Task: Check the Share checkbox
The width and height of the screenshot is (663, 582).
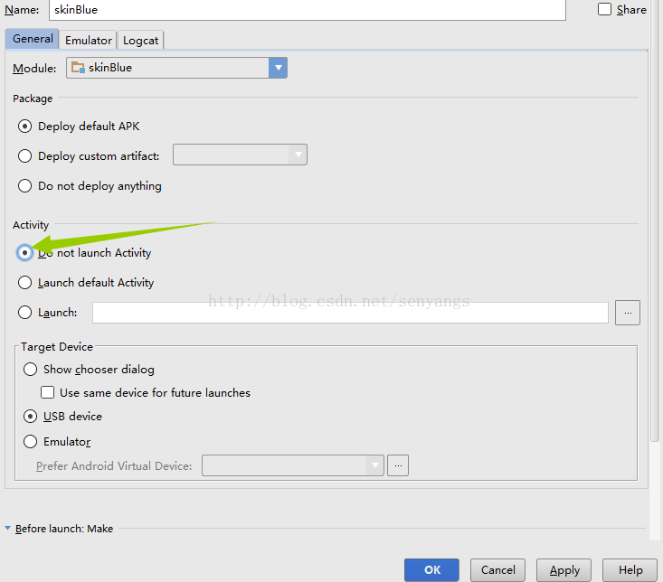Action: (x=604, y=9)
